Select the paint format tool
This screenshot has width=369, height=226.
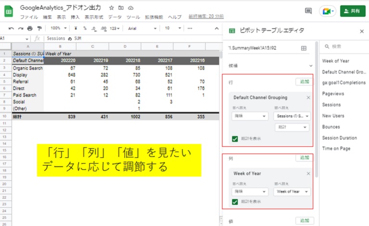tap(39, 28)
